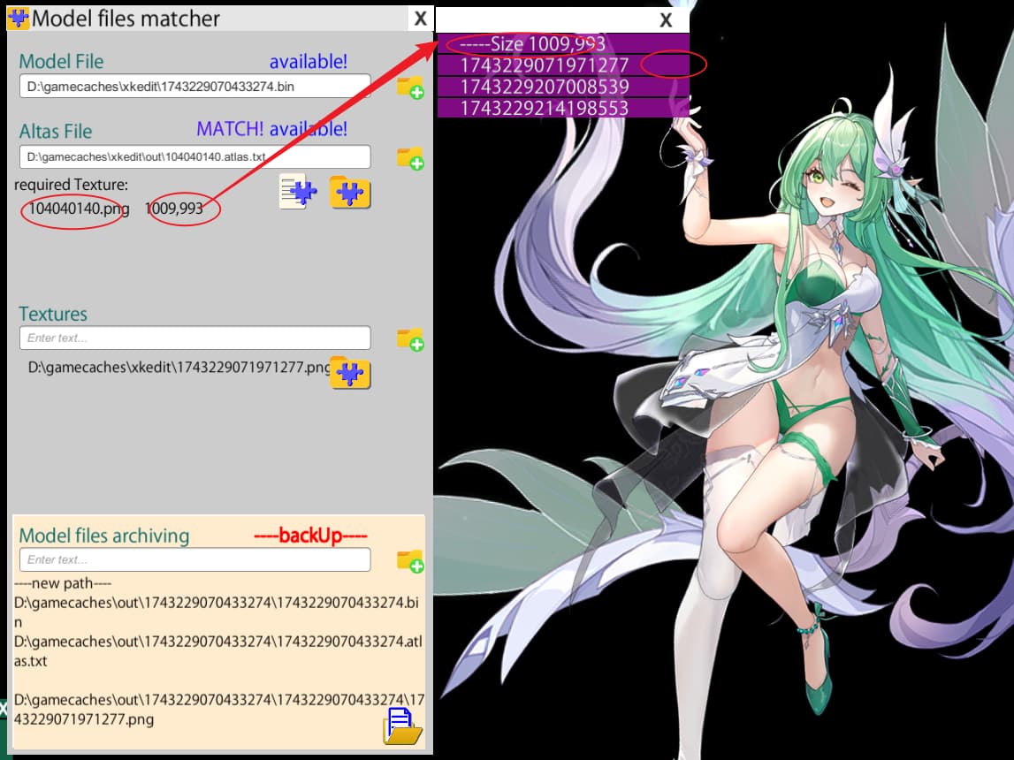This screenshot has width=1014, height=760.
Task: Click texture path 1743229071971277.png in Textures
Action: coord(179,367)
